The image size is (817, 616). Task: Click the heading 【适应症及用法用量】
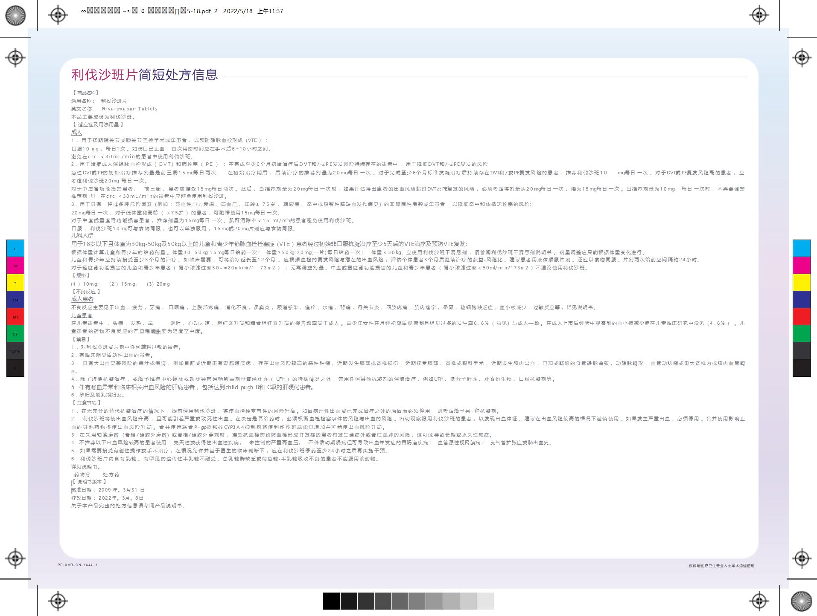pyautogui.click(x=98, y=124)
